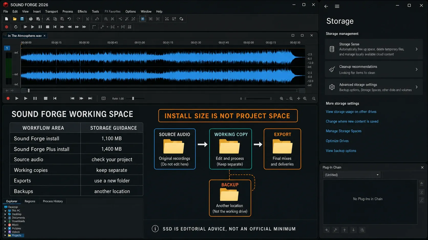The width and height of the screenshot is (428, 240).
Task: Stop playback in the waveform window transport
Action: 46,98
